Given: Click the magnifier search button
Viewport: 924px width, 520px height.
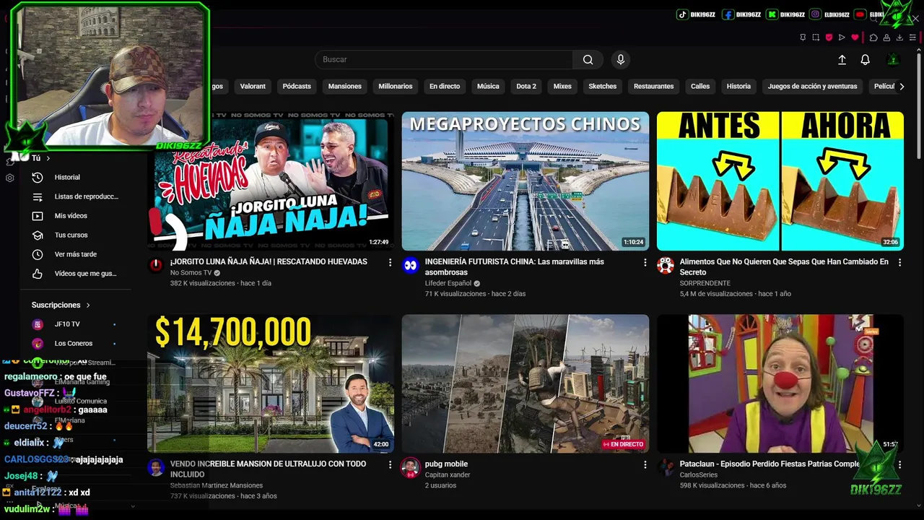Looking at the screenshot, I should point(588,59).
